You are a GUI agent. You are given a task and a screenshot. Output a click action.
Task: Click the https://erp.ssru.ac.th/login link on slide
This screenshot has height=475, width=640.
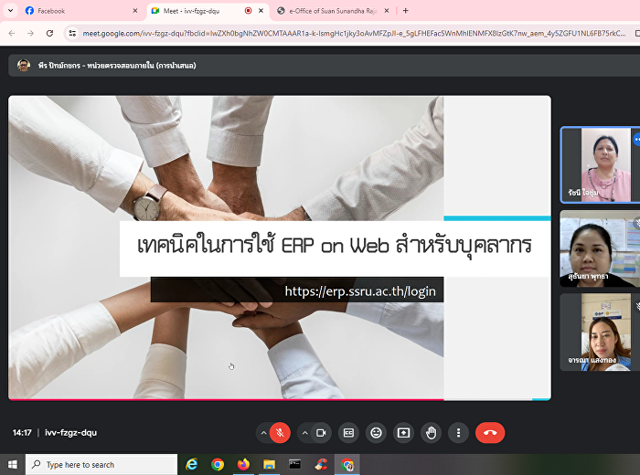(x=360, y=291)
